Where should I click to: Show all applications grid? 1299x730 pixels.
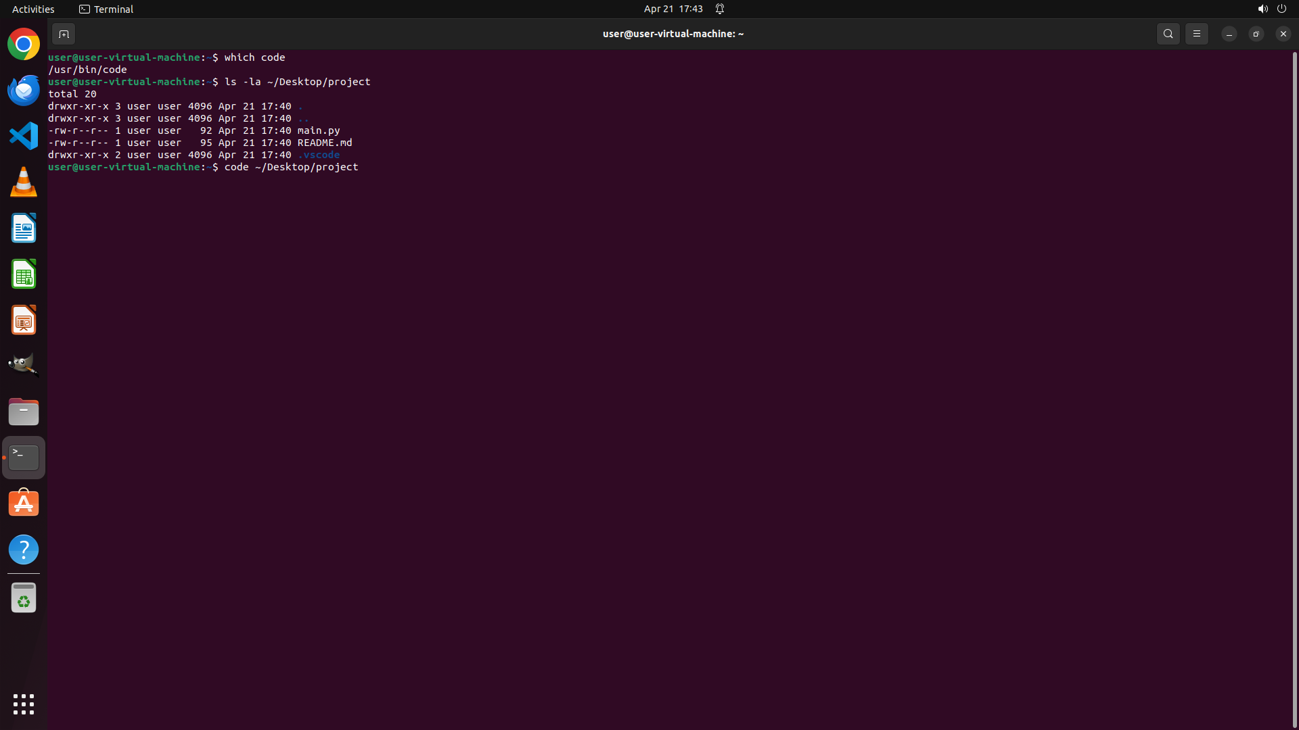point(24,704)
